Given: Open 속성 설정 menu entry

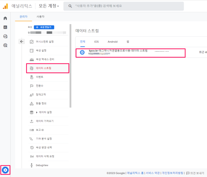Looking at the screenshot, I should tap(48, 51).
